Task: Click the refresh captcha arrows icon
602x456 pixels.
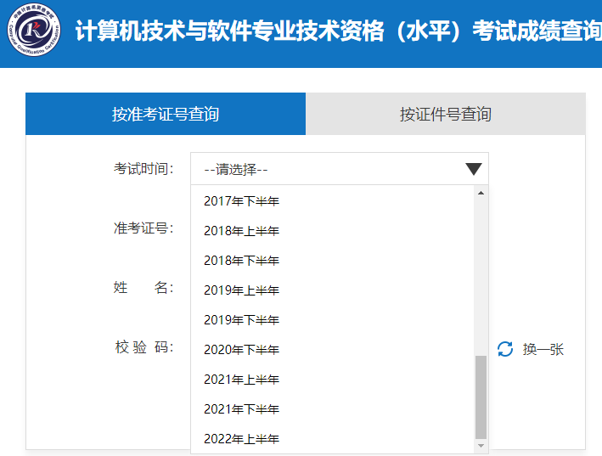Action: coord(505,349)
